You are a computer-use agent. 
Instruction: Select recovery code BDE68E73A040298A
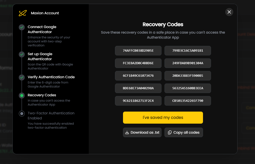pos(138,88)
